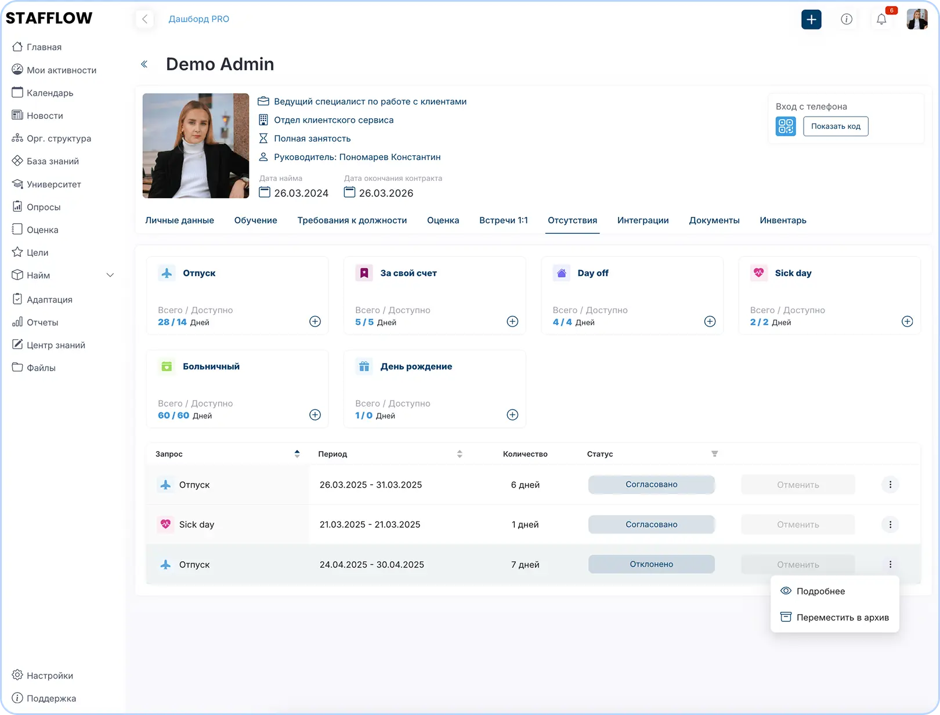Viewport: 940px width, 715px height.
Task: Switch to Обучение tab
Action: click(256, 220)
